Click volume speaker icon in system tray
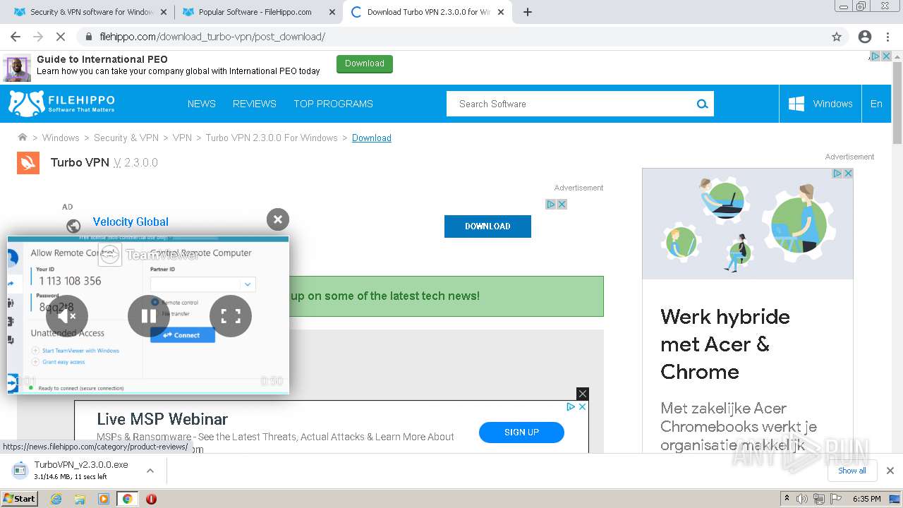Image resolution: width=903 pixels, height=508 pixels. 802,499
